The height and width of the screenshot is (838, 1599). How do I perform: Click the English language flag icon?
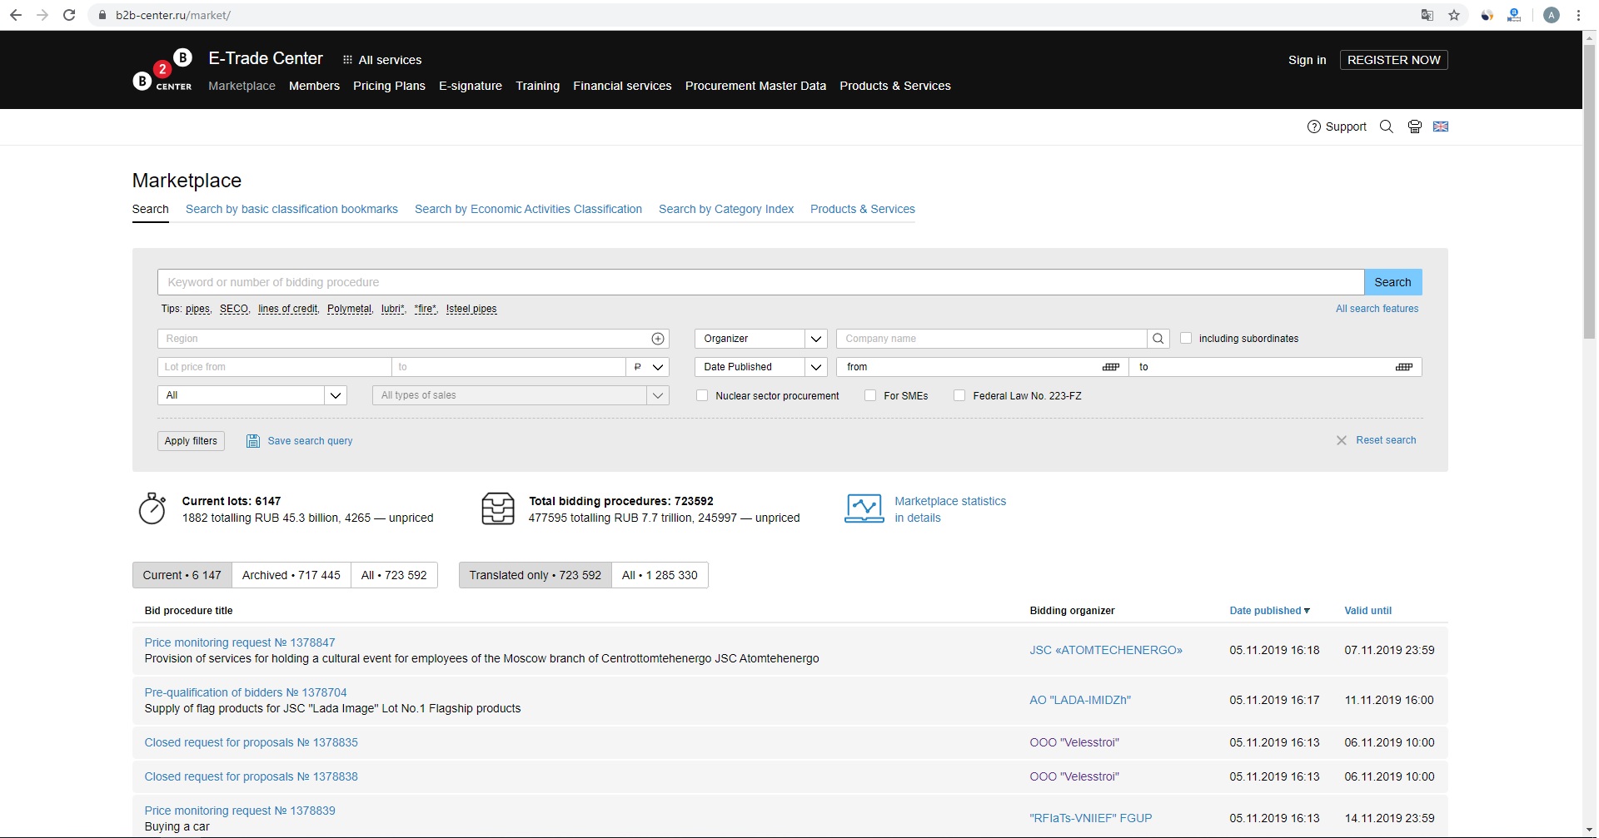coord(1441,126)
